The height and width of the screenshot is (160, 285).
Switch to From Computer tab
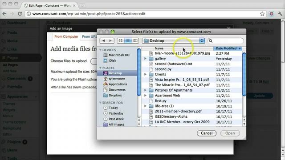pos(66,36)
